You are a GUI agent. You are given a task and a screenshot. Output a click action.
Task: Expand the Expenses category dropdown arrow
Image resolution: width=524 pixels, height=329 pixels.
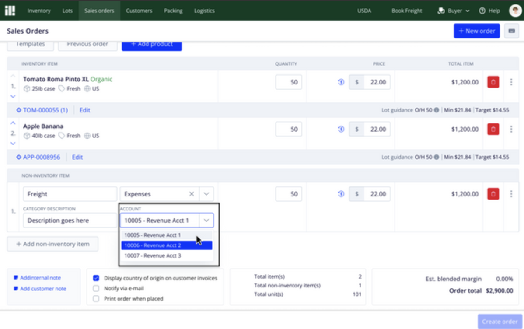click(206, 194)
